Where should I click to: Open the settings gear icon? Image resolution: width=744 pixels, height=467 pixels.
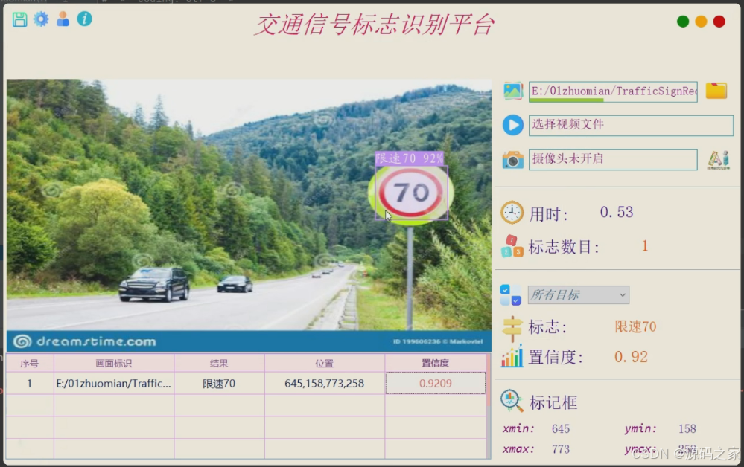pos(41,19)
